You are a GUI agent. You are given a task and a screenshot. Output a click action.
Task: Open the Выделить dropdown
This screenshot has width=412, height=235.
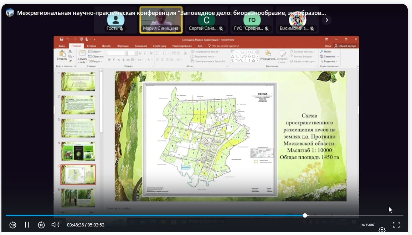coord(329,61)
